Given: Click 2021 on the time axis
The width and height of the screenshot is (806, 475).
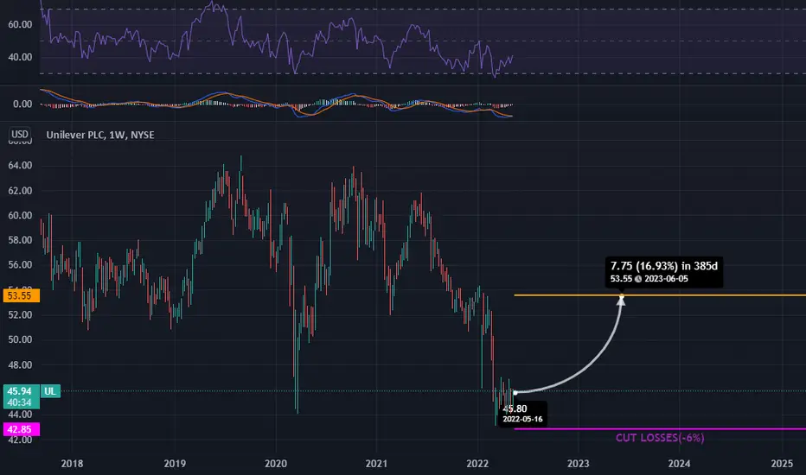Looking at the screenshot, I should click(x=376, y=464).
